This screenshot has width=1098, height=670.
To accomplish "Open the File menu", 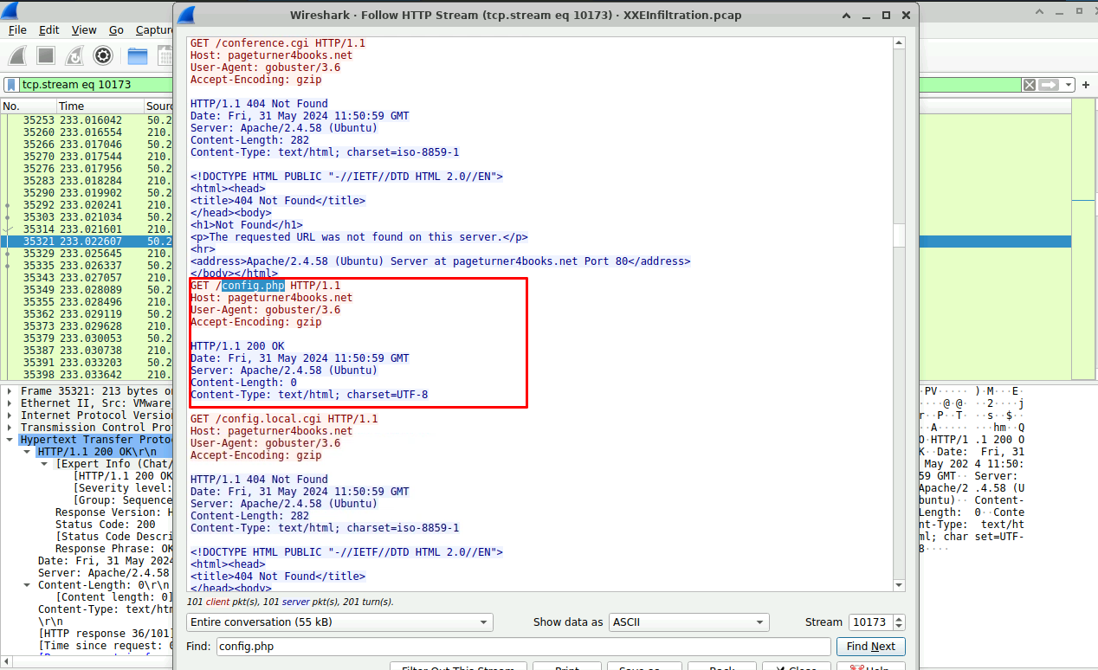I will [17, 29].
